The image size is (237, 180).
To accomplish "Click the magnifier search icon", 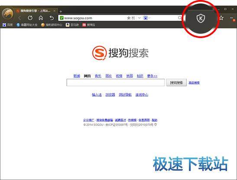I will tap(179, 18).
